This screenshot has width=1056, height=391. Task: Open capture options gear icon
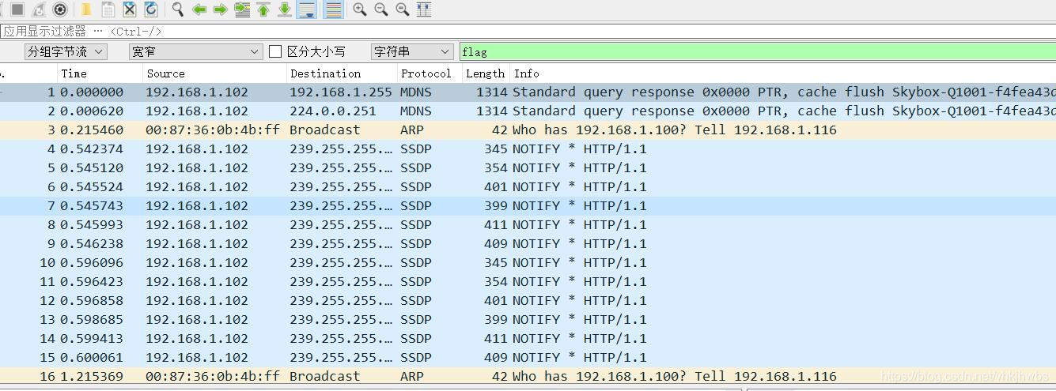point(60,9)
